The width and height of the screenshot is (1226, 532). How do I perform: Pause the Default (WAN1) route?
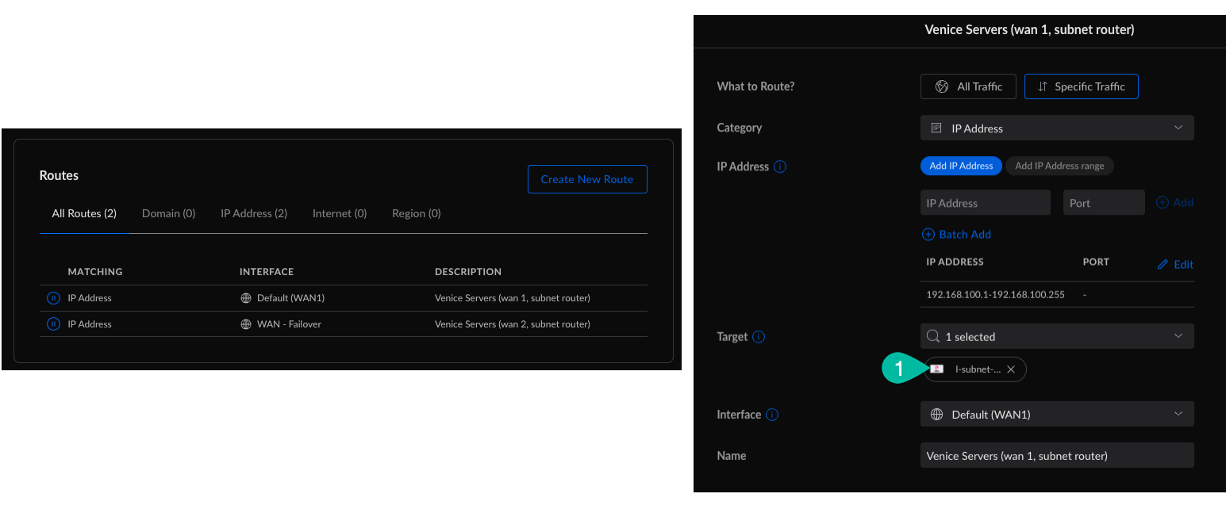[x=53, y=298]
